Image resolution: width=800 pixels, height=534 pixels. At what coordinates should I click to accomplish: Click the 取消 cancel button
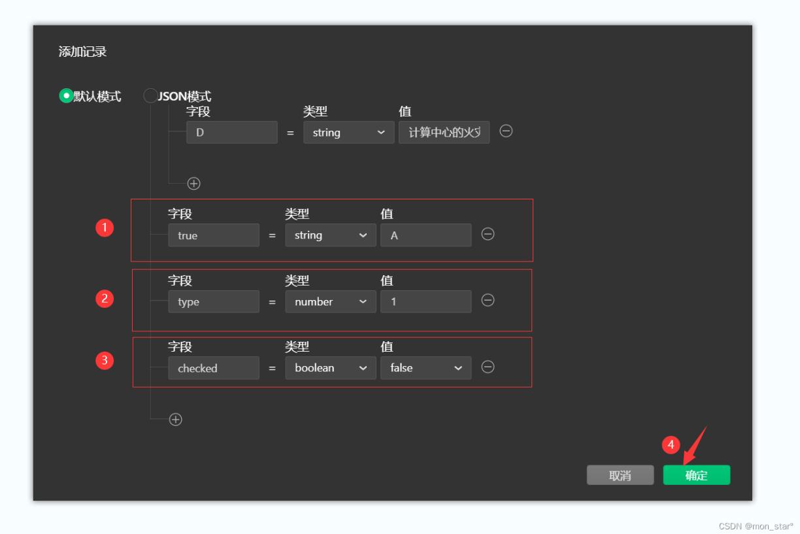[620, 475]
